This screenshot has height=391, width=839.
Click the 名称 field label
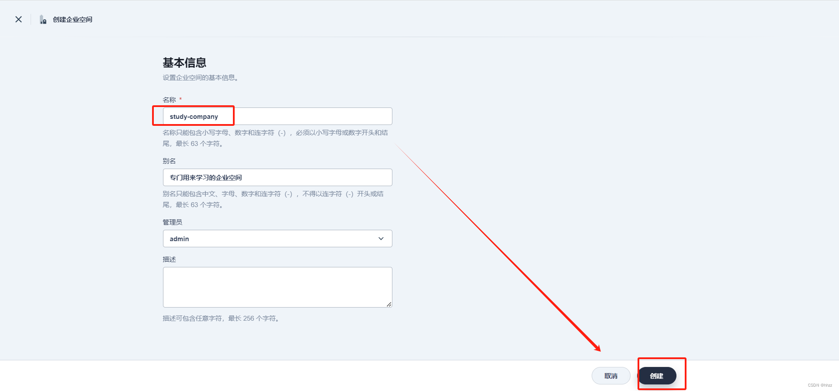[169, 100]
